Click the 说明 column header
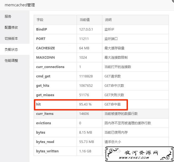Image resolution: width=174 pixels, height=162 pixels. tap(108, 20)
